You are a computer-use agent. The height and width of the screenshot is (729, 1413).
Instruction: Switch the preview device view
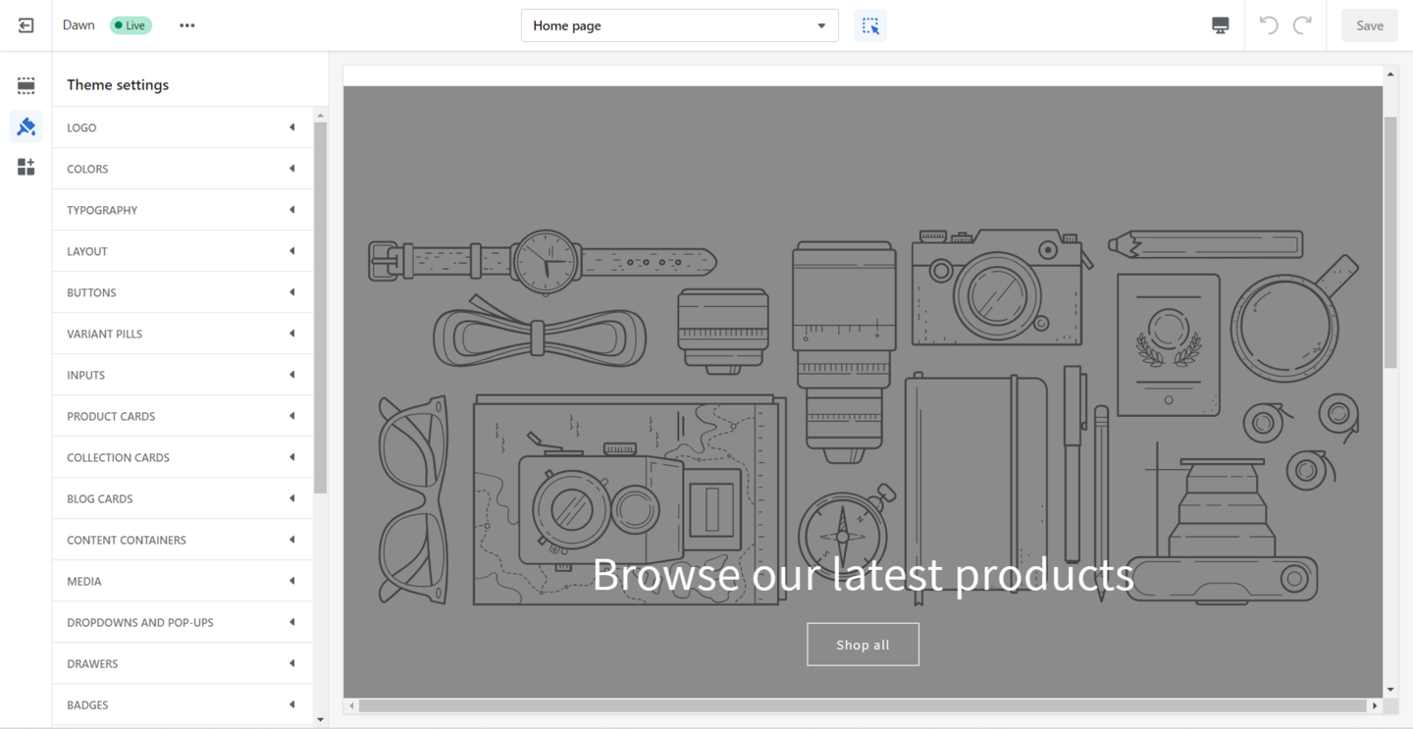[1219, 25]
